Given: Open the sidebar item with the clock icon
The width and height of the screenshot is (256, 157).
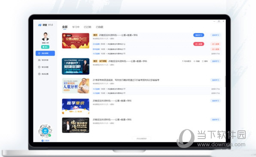Looking at the screenshot, I should (x=43, y=67).
